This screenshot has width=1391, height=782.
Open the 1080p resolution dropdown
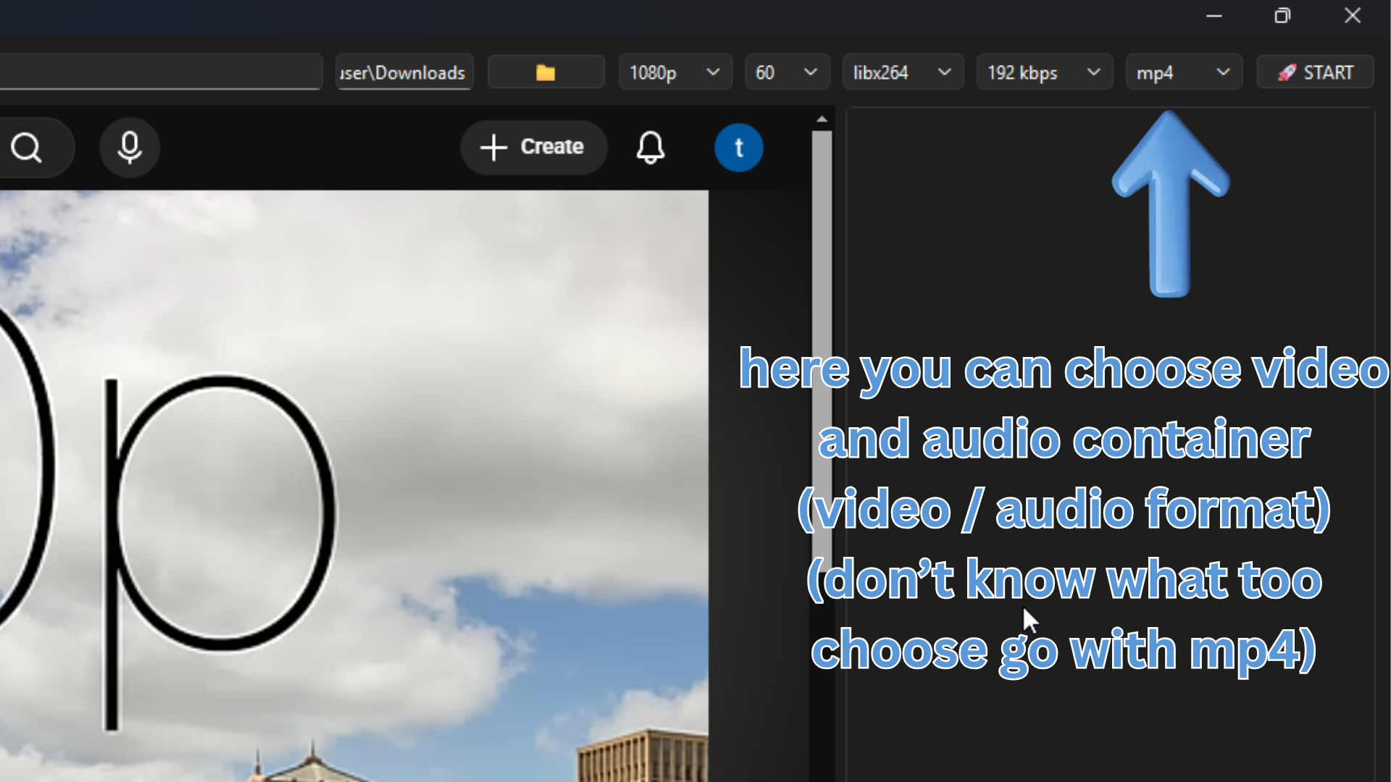click(x=712, y=72)
